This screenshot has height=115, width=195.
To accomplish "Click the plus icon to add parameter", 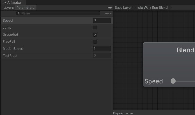I will (107, 13).
